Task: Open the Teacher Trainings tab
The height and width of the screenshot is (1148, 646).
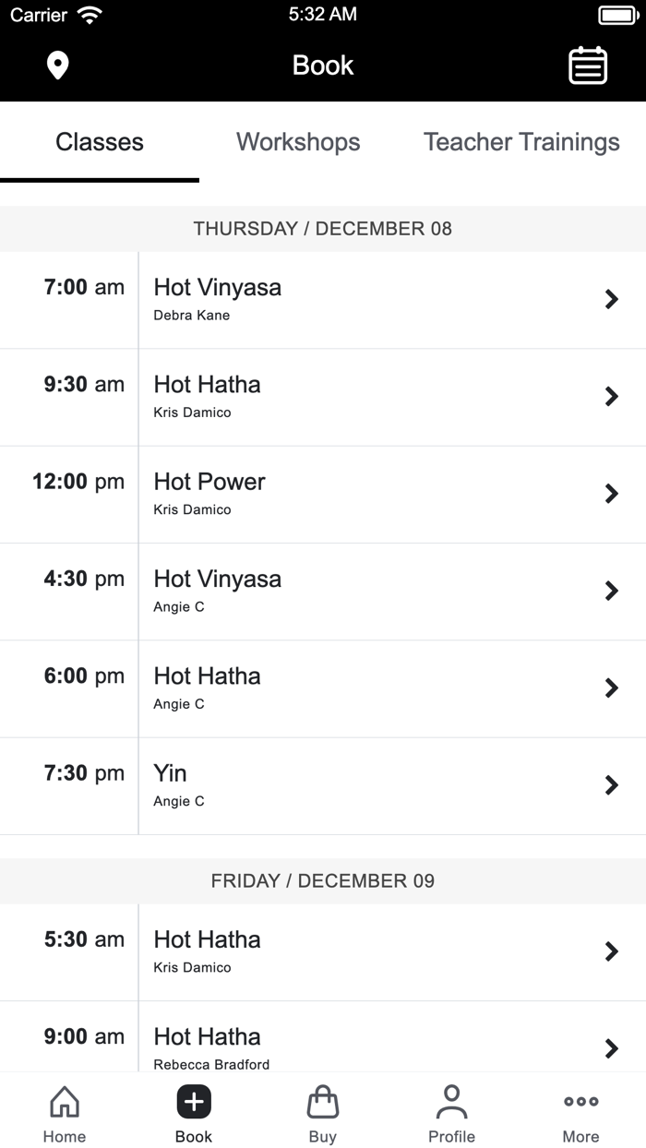Action: click(x=521, y=142)
